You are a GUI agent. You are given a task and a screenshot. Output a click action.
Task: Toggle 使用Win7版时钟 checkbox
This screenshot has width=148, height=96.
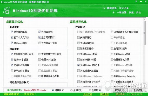[12, 65]
